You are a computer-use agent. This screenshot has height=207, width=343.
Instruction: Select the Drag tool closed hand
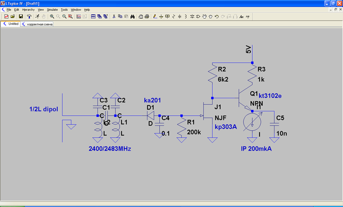pos(210,17)
